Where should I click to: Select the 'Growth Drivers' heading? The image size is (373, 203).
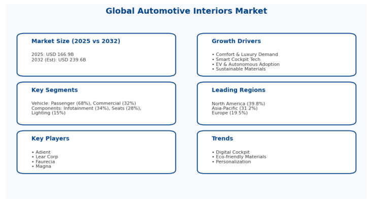236,41
